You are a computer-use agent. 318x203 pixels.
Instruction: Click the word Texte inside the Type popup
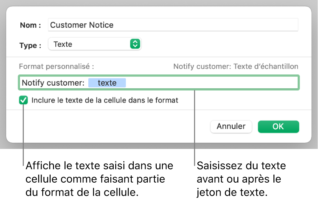[x=63, y=44]
